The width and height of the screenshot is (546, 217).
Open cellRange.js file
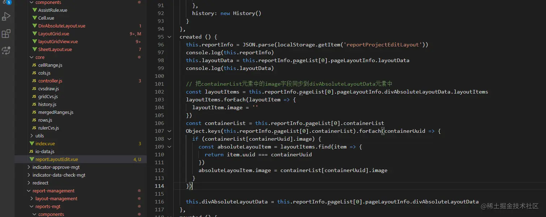50,65
